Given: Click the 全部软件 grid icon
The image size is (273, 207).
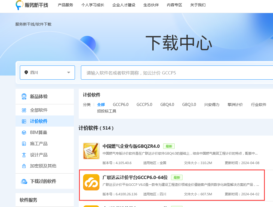Looking at the screenshot, I should click(x=24, y=110).
